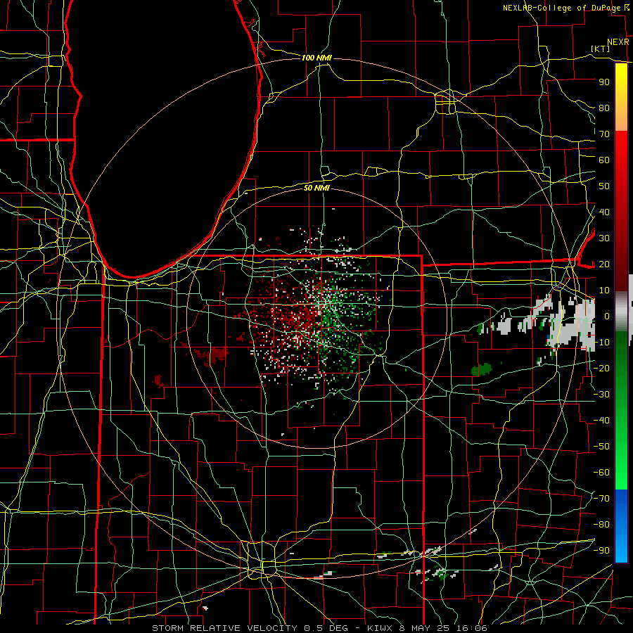Select the -30 value on velocity scale

coord(601,395)
